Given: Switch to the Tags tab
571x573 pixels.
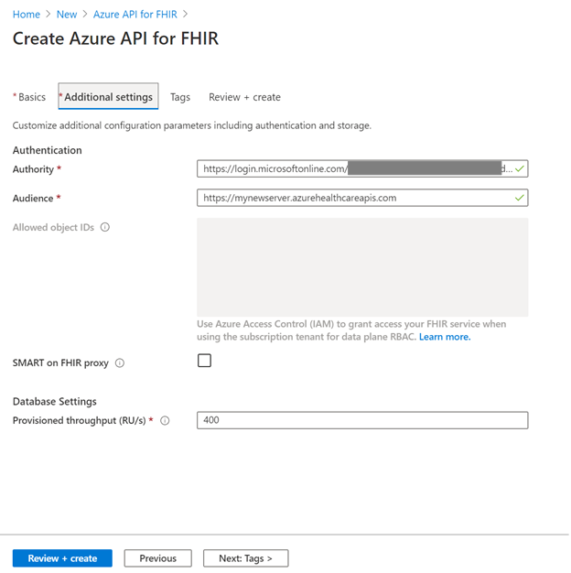Looking at the screenshot, I should coord(180,97).
